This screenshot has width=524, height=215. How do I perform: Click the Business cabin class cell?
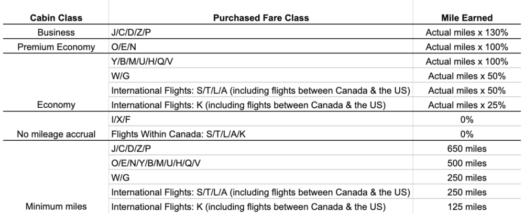pyautogui.click(x=56, y=32)
